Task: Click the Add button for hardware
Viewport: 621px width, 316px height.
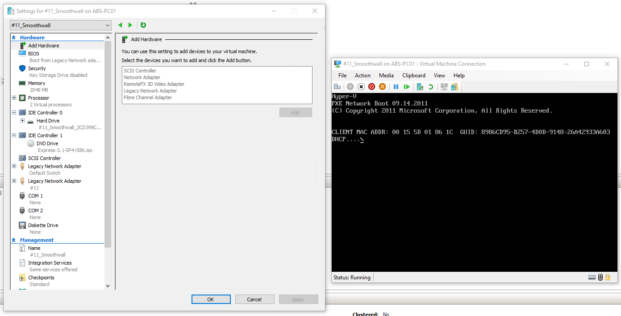Action: click(295, 113)
